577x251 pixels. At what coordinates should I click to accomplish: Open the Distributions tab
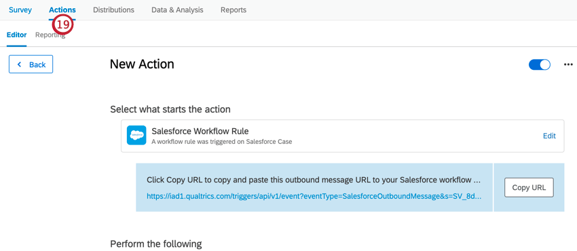tap(113, 10)
